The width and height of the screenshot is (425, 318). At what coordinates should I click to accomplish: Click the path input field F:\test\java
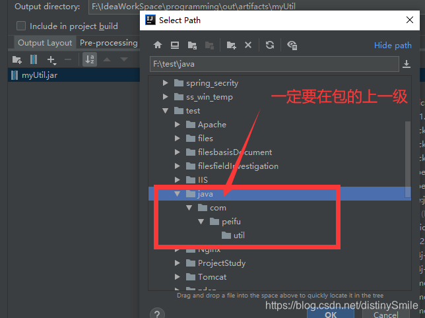275,64
